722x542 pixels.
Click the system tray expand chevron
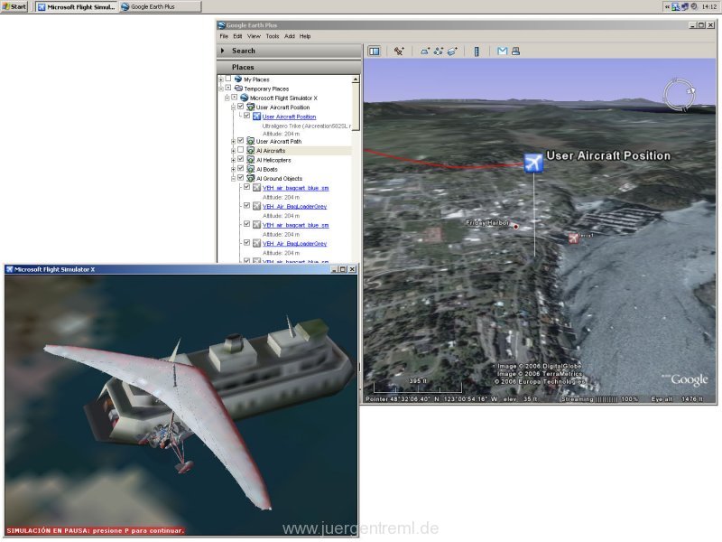tap(667, 6)
